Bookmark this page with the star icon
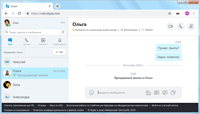 [169, 13]
